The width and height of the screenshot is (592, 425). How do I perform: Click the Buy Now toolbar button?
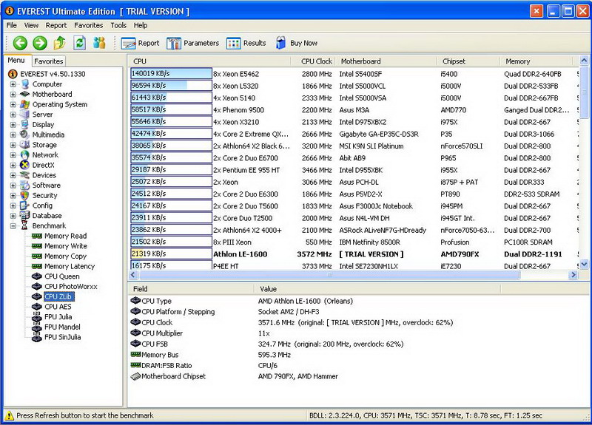(x=297, y=43)
